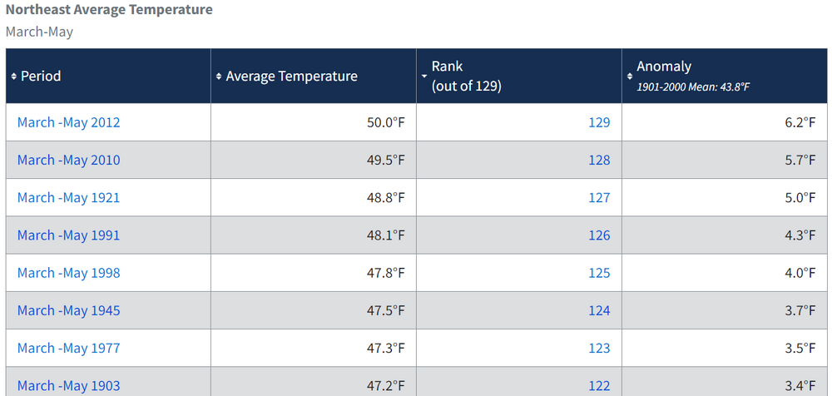
Task: Select March-May 1977 link
Action: coord(68,349)
